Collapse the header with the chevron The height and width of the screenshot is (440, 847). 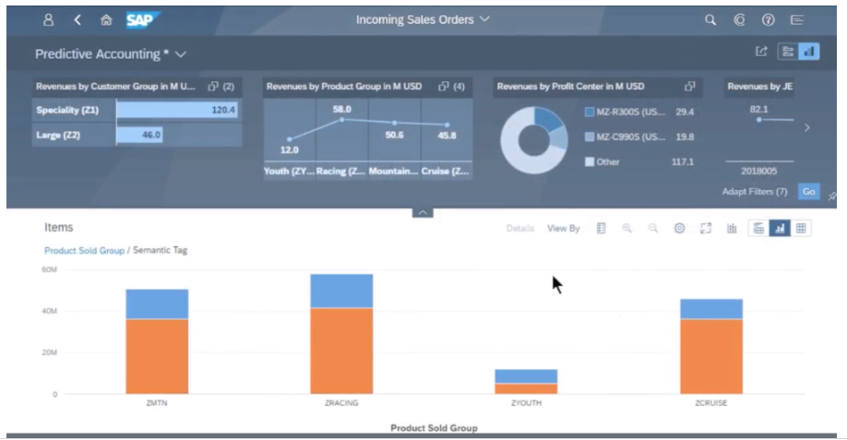[423, 212]
